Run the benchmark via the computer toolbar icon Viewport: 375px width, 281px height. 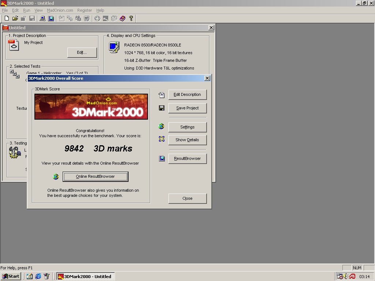click(42, 18)
